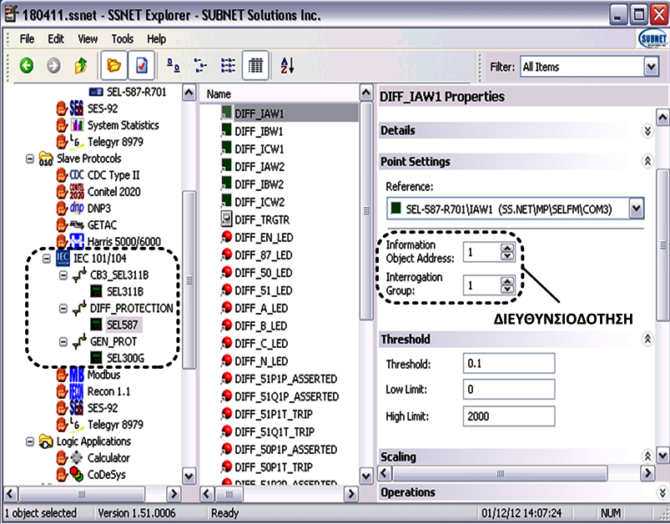Switch to list view in toolbar
Image resolution: width=670 pixels, height=524 pixels.
[x=228, y=65]
